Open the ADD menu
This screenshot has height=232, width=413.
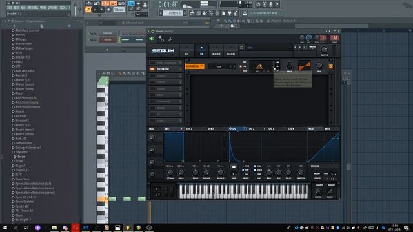coord(23,8)
